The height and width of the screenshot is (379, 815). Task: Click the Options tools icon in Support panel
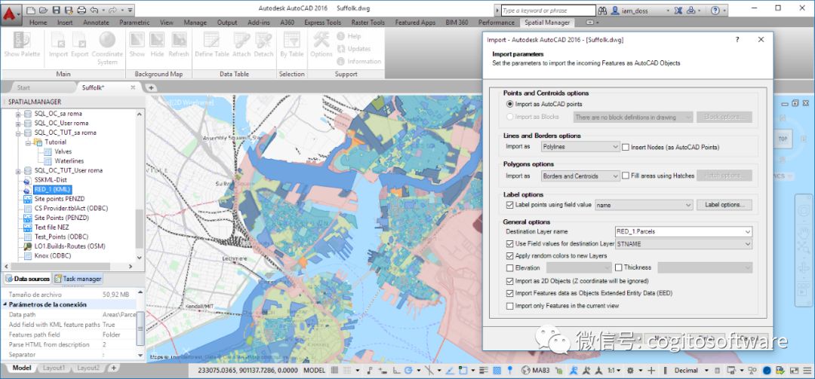pos(321,40)
